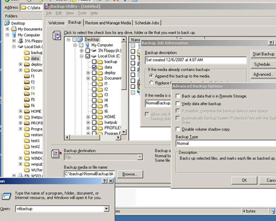The width and height of the screenshot is (276, 221).
Task: Expand HOME folder in Backup tree
Action: [x=88, y=117]
